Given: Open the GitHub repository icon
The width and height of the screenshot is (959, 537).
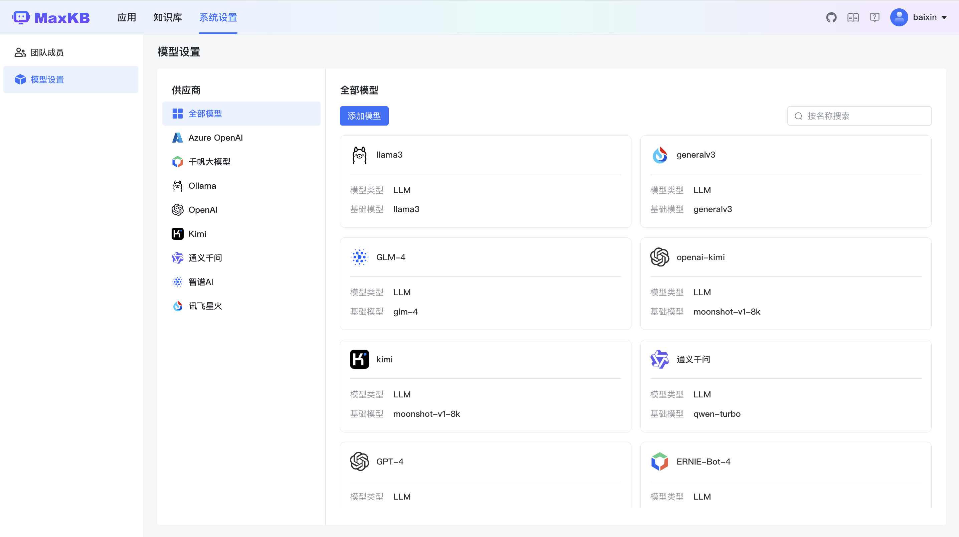Looking at the screenshot, I should click(831, 17).
